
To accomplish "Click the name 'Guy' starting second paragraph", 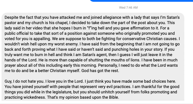I will tap(8, 81).
